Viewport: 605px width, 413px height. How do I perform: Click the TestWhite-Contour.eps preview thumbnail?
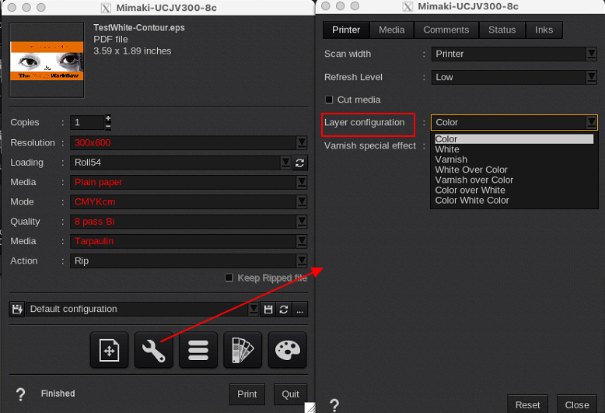click(47, 60)
